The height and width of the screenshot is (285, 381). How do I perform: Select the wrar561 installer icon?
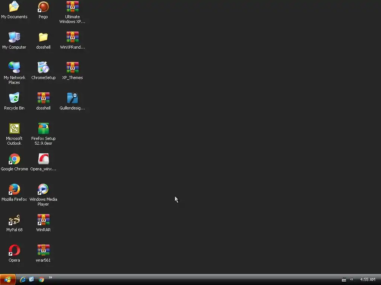point(43,250)
